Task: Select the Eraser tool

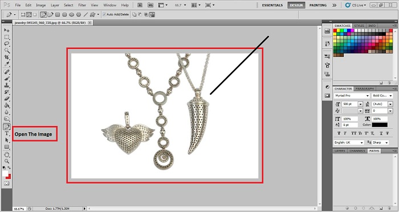Action: [7, 99]
